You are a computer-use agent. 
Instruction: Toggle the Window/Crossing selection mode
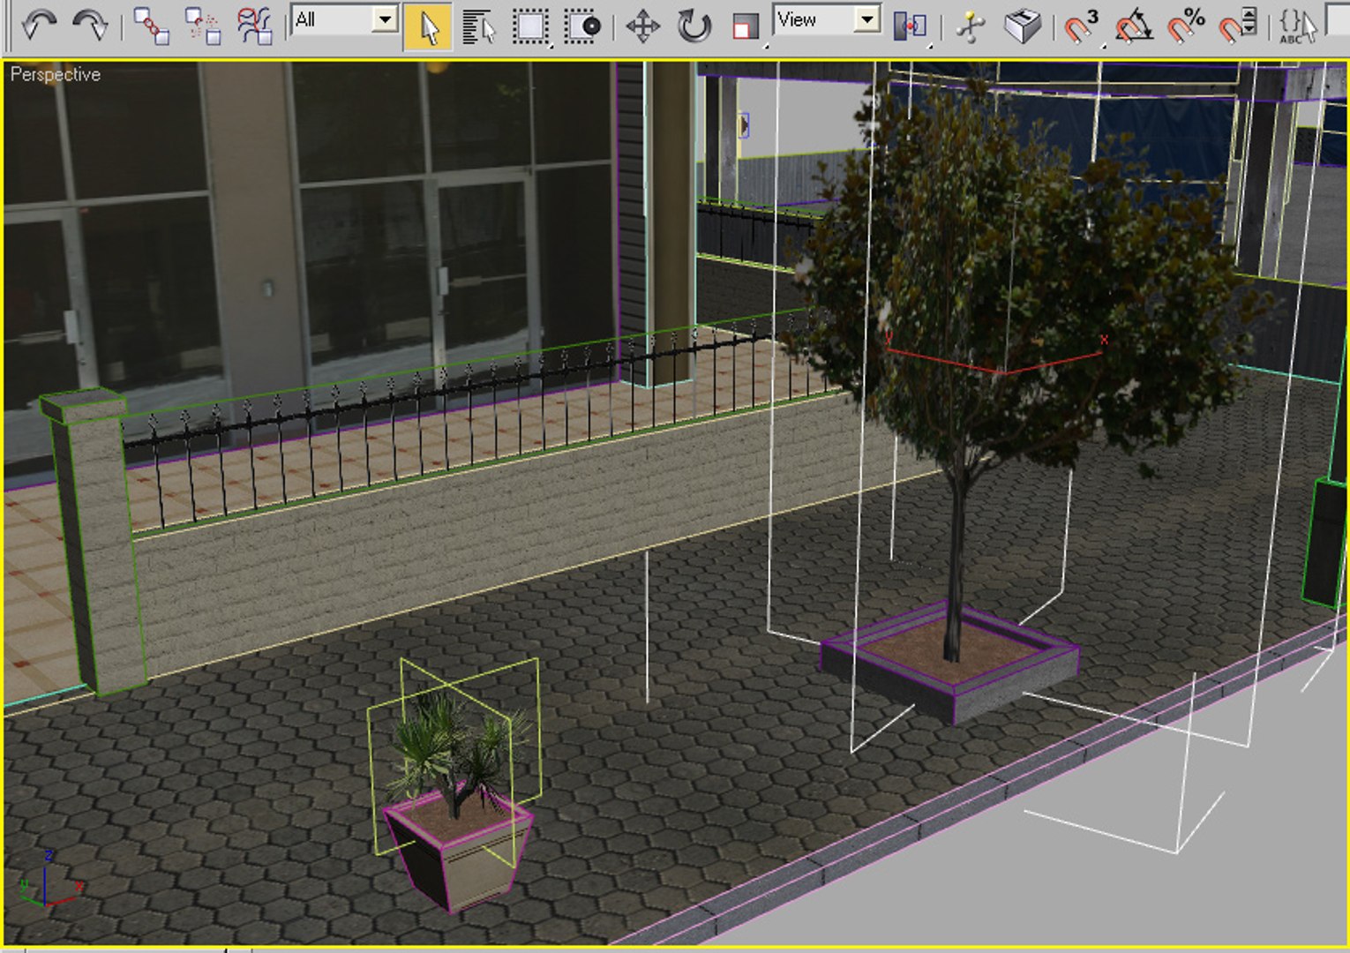pos(582,26)
